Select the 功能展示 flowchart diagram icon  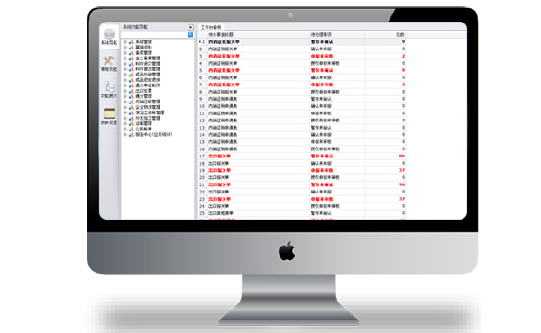(x=109, y=86)
